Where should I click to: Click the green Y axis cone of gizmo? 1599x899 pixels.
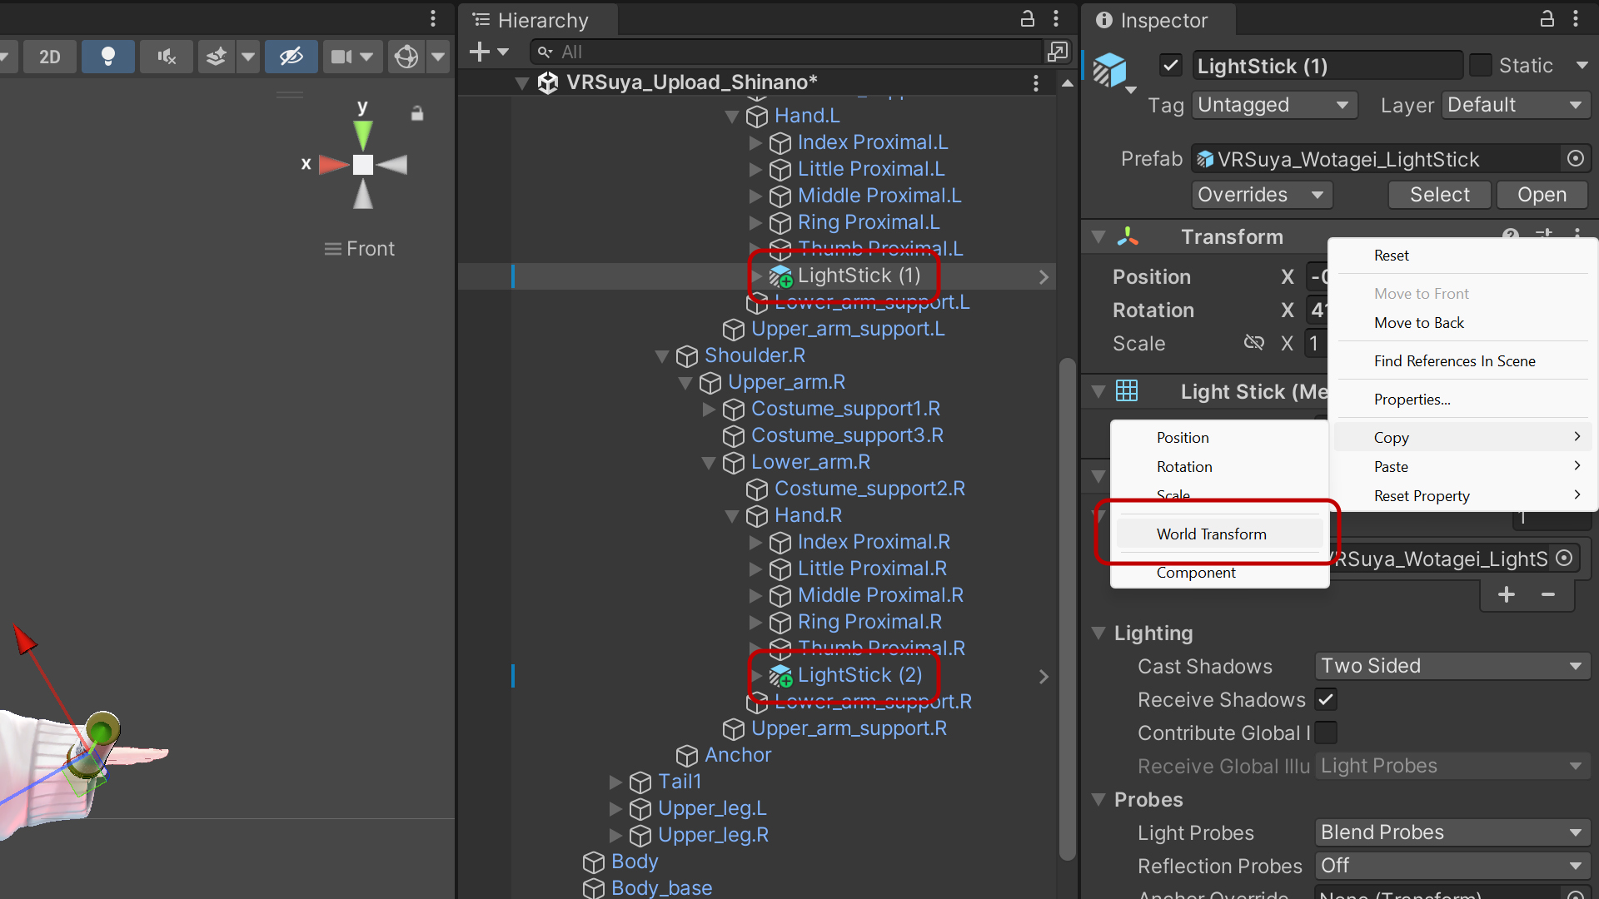click(362, 135)
